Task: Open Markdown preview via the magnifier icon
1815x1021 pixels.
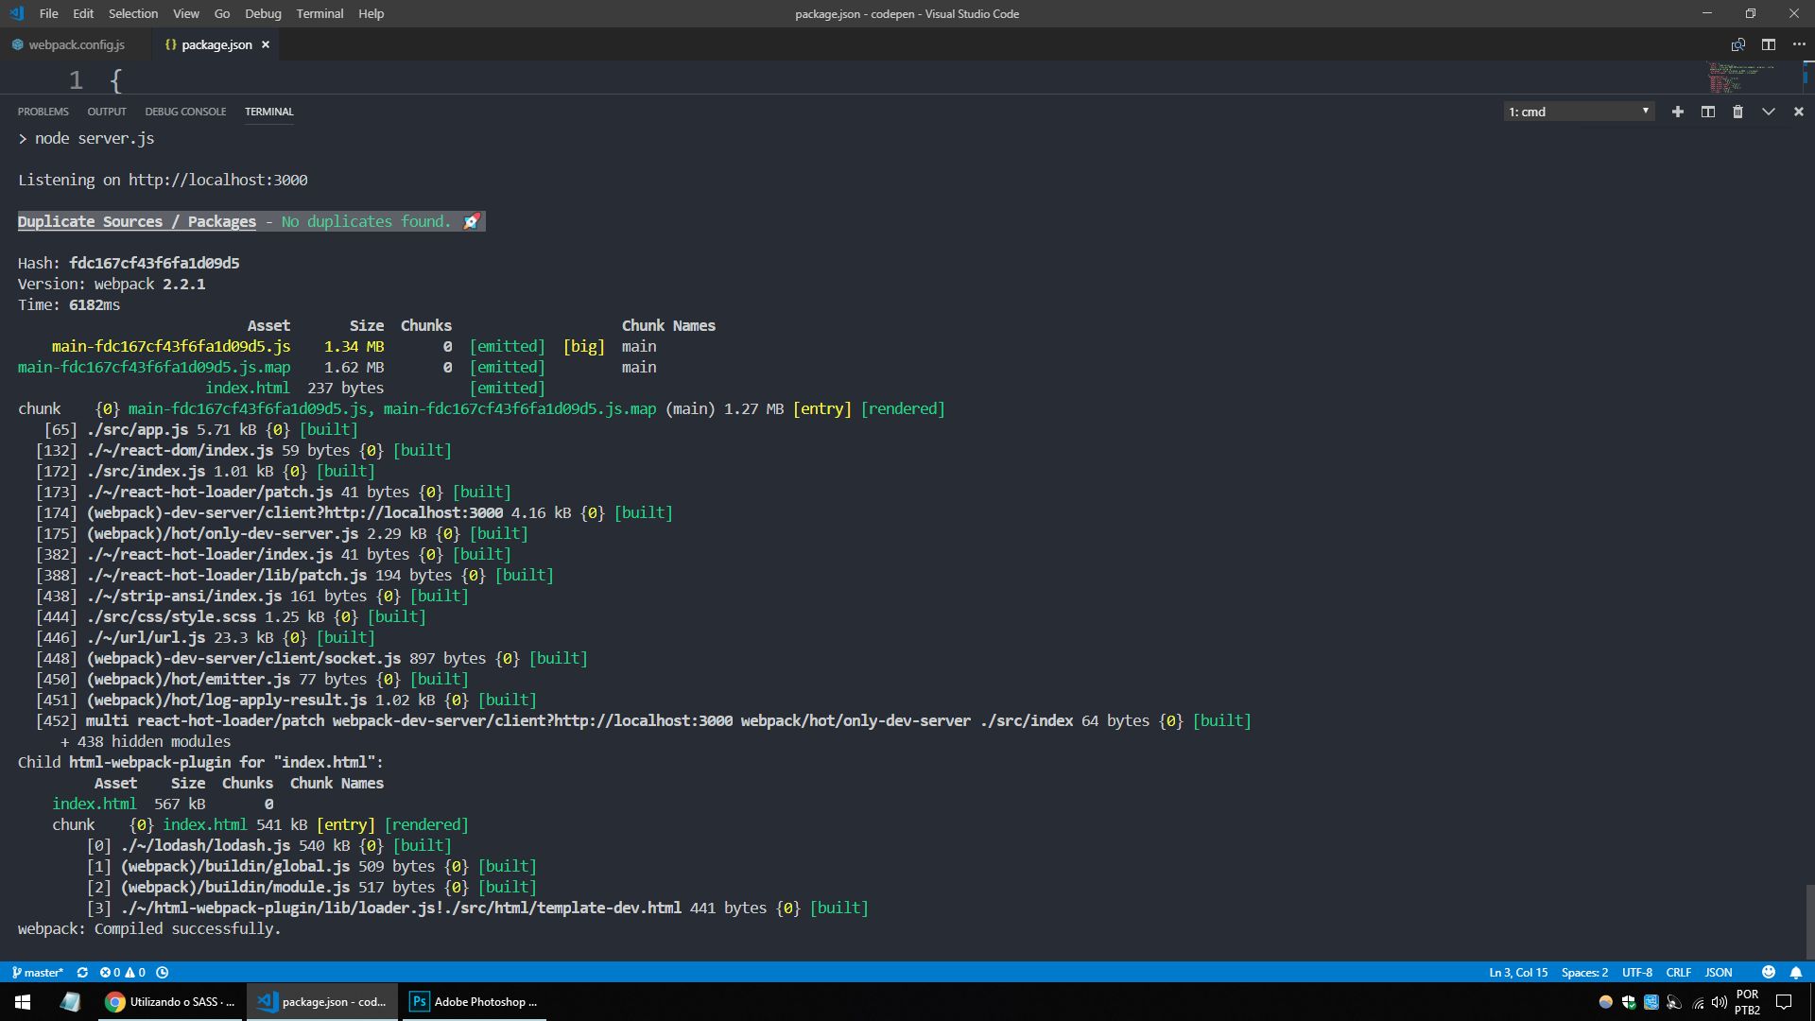Action: click(1737, 44)
